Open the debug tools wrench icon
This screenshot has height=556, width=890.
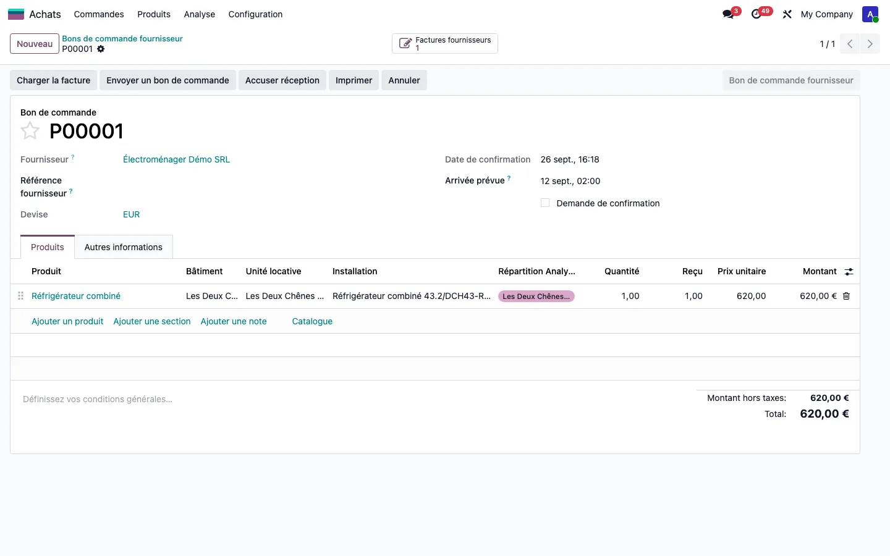[x=787, y=14]
